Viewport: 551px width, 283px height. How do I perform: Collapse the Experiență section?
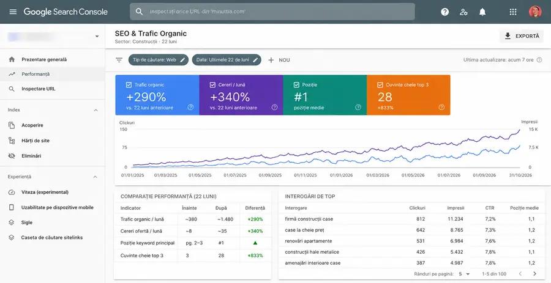[x=96, y=177]
